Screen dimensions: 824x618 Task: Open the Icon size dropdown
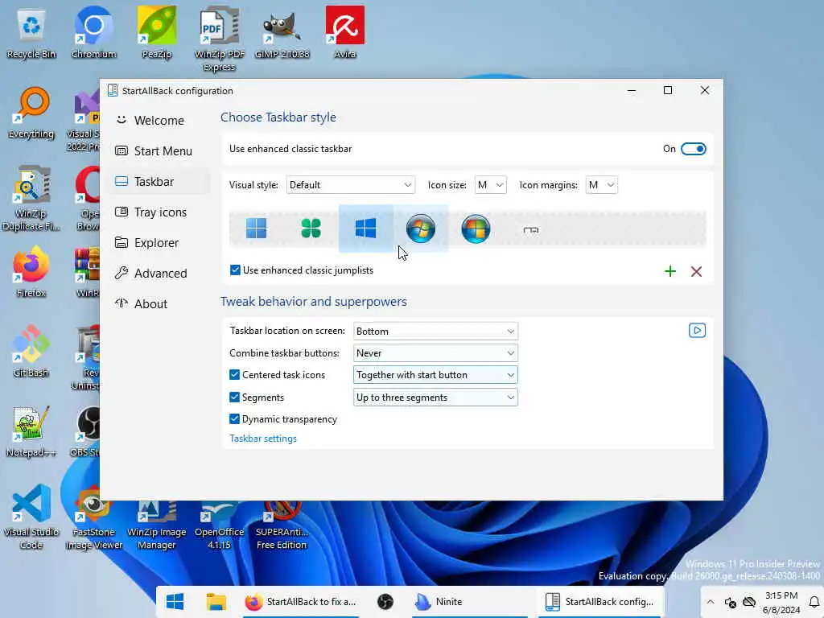tap(490, 185)
